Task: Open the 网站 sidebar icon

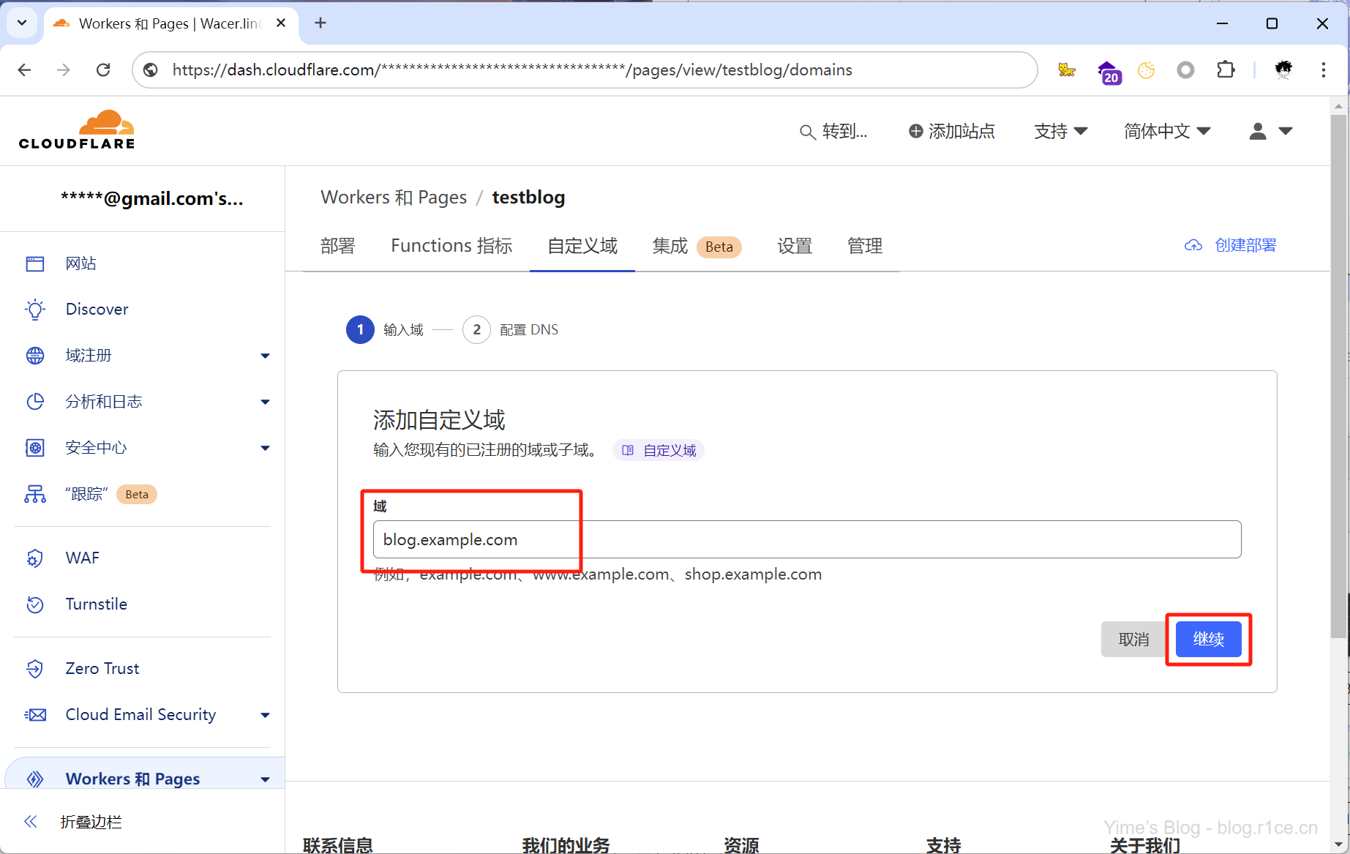Action: click(x=35, y=263)
